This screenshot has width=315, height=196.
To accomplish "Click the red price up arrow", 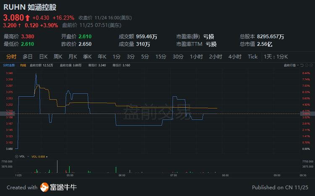I will click(27, 18).
